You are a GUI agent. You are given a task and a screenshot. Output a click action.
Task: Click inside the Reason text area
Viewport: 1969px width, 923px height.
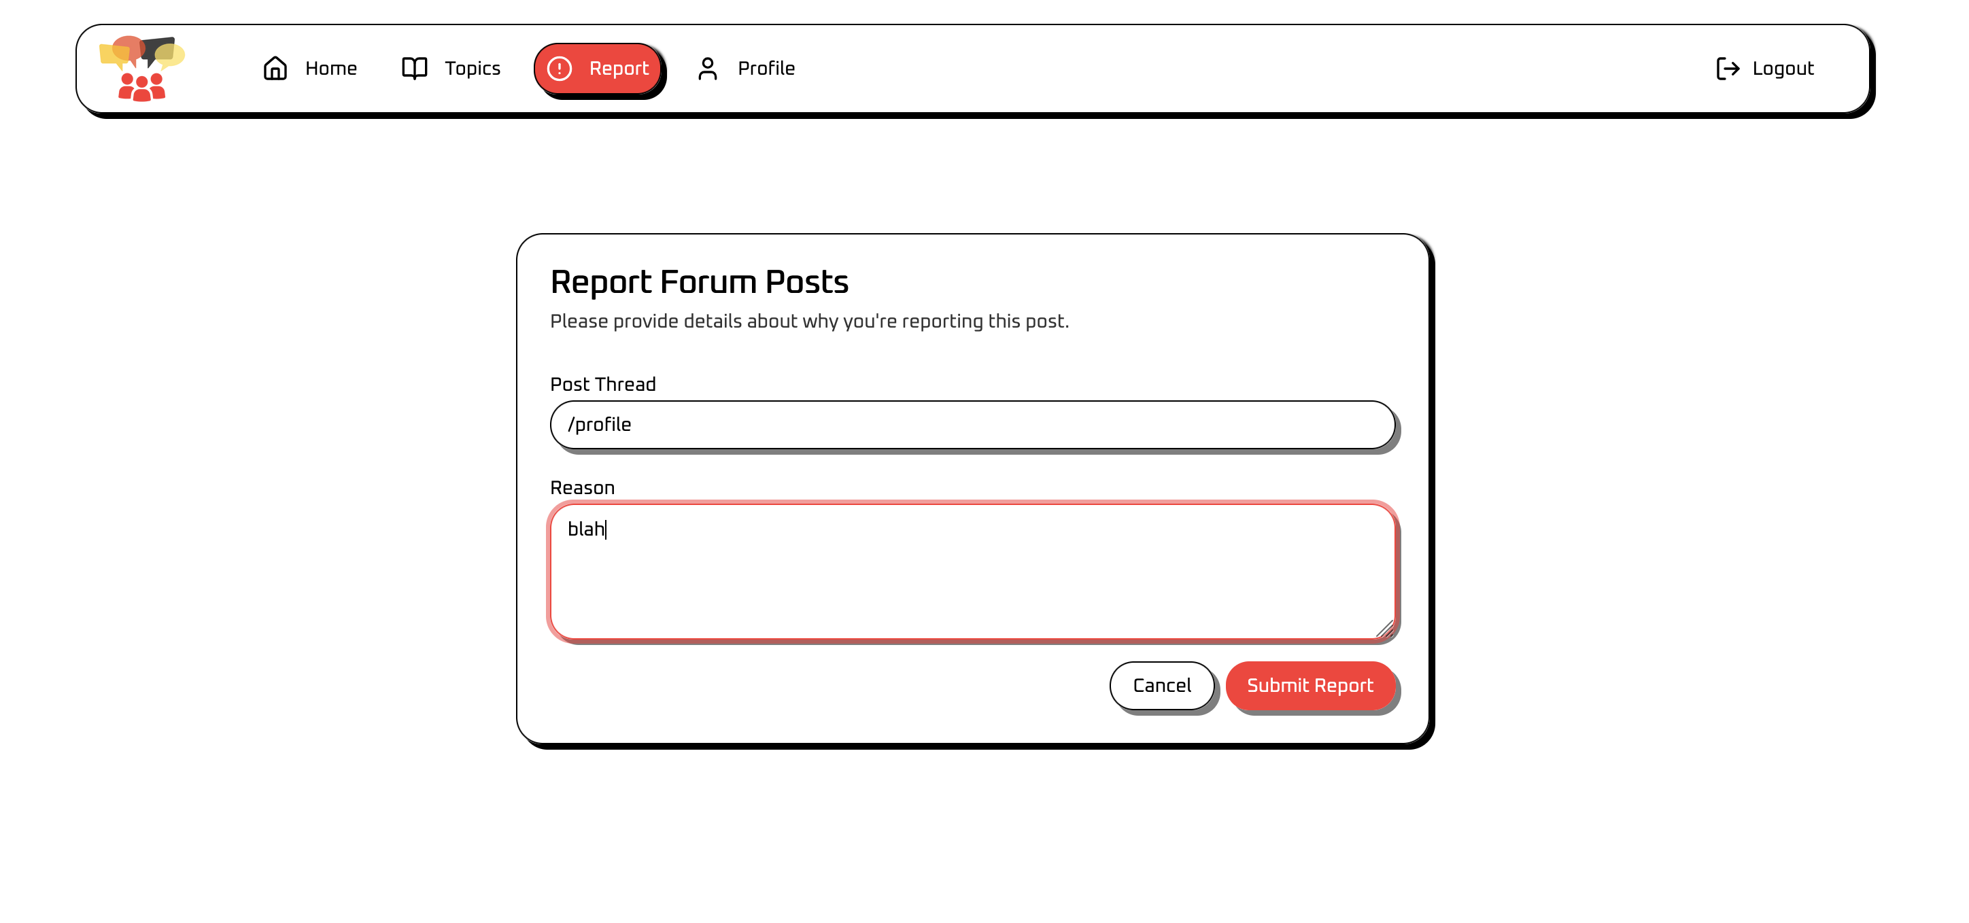[972, 571]
